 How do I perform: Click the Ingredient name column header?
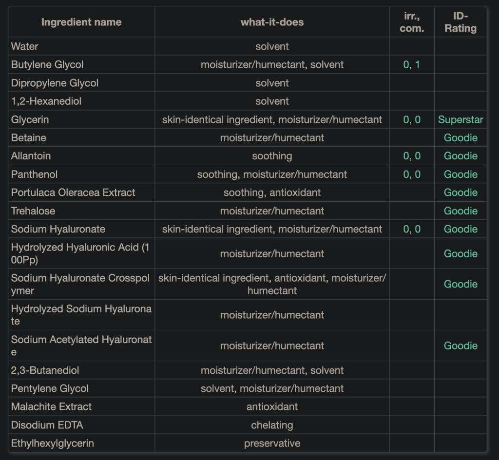tap(81, 22)
